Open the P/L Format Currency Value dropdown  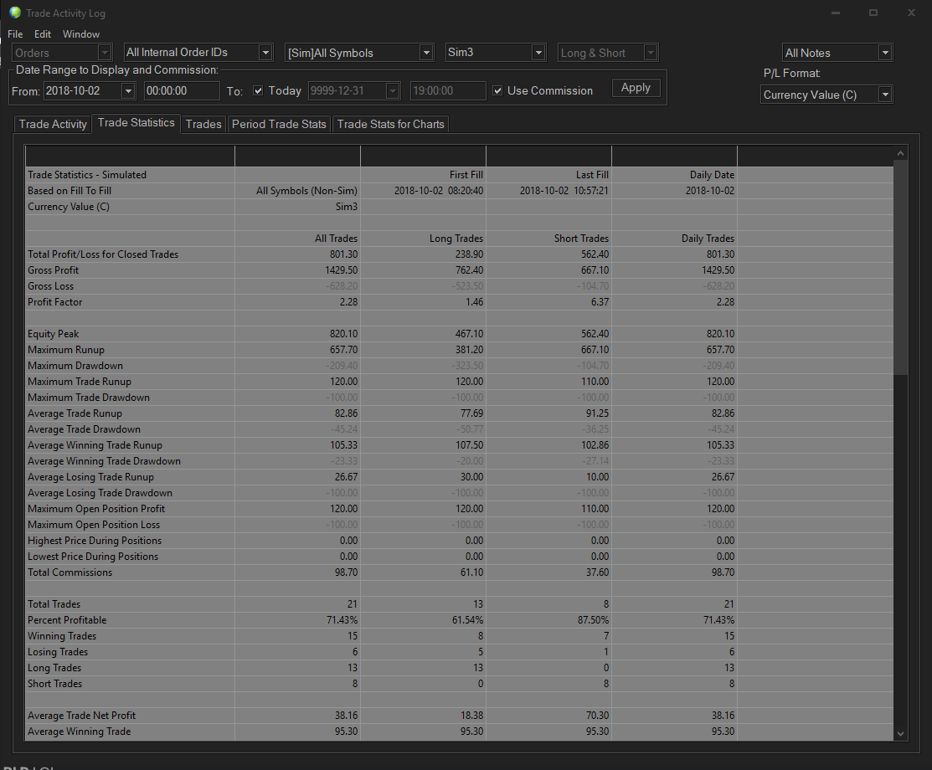(x=885, y=95)
